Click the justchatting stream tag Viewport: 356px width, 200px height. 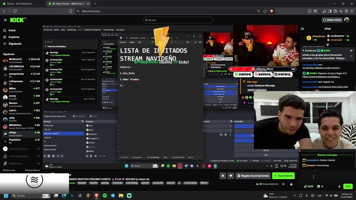[x=132, y=183]
